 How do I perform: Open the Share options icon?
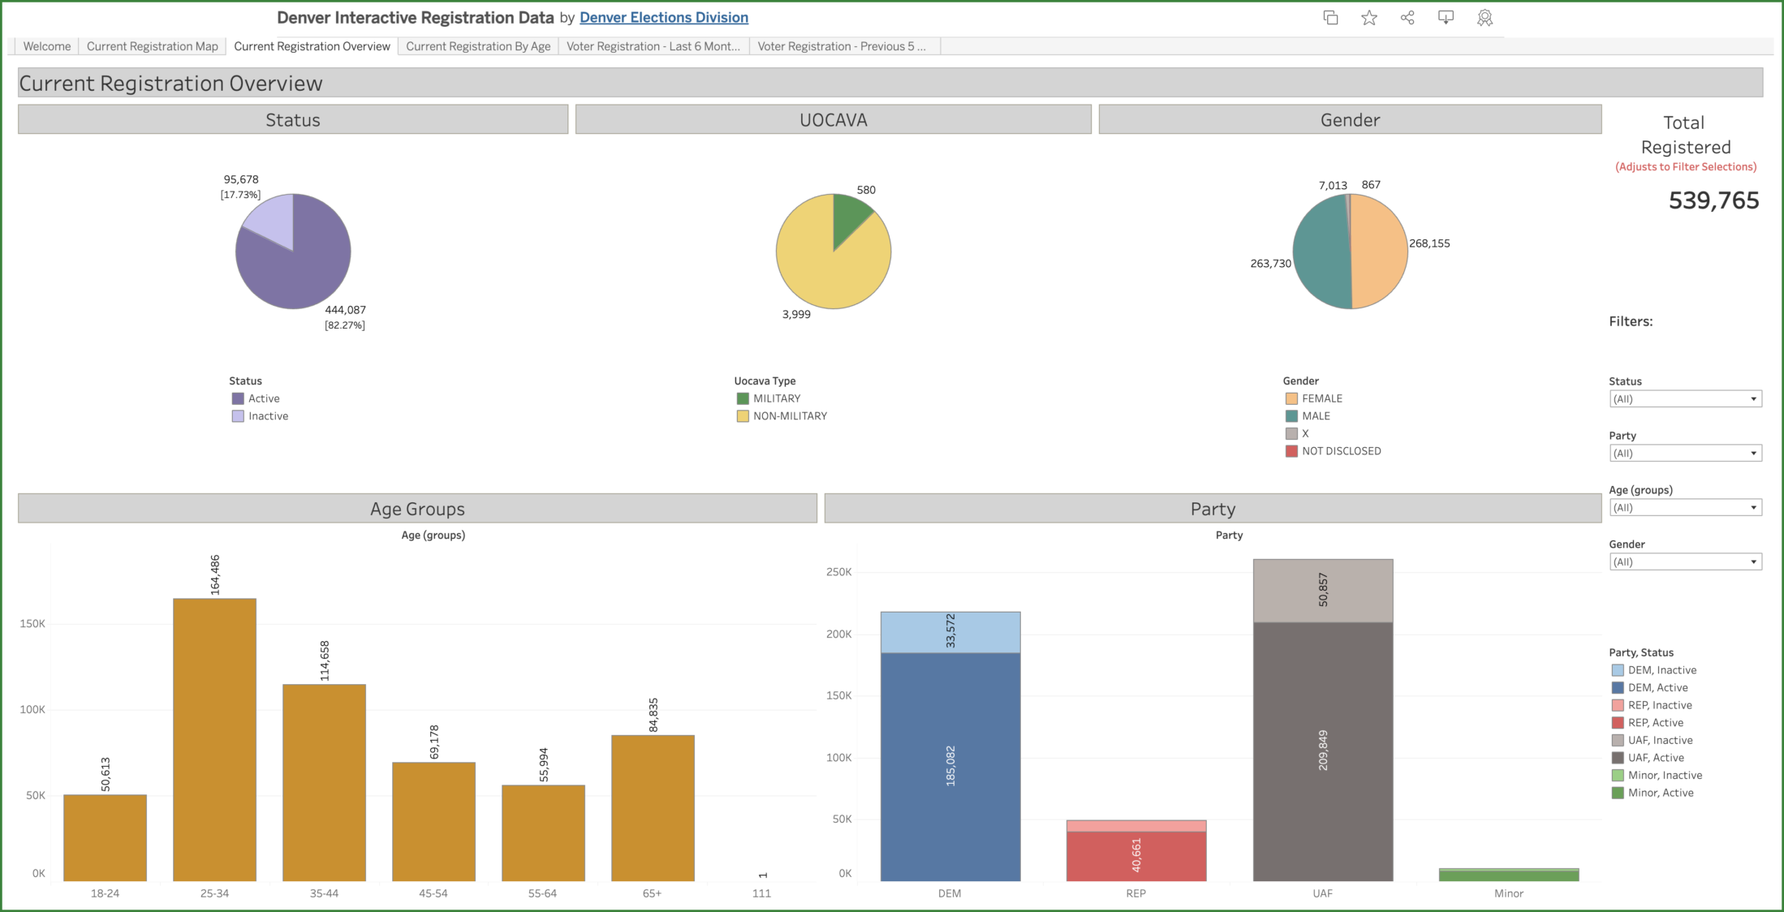coord(1407,17)
